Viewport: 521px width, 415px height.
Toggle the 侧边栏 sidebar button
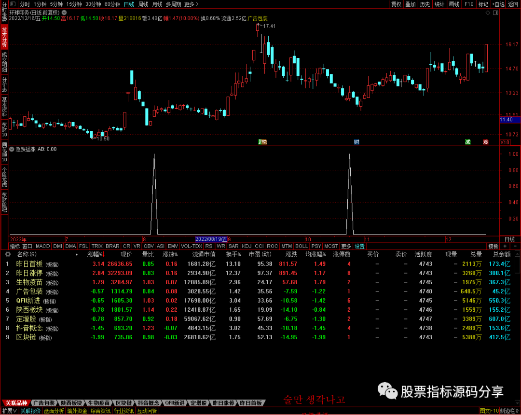point(510,411)
